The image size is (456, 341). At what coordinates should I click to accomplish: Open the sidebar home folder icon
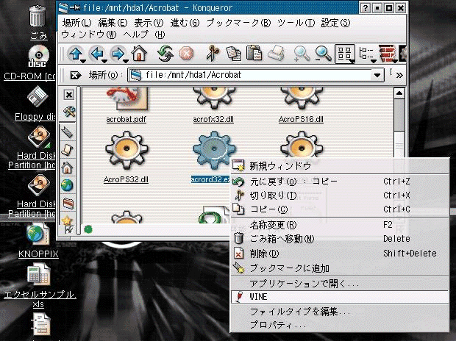click(67, 168)
